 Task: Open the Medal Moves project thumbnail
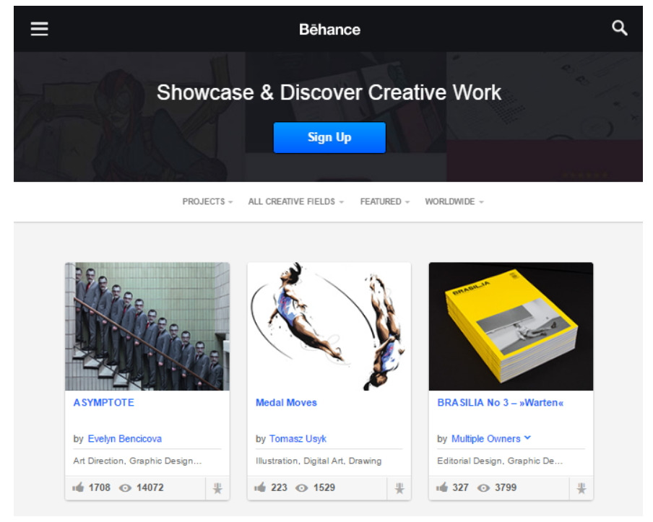(x=329, y=326)
